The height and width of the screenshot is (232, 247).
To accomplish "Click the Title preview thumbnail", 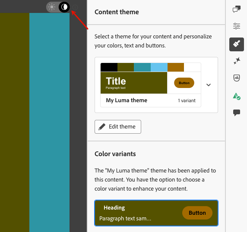I will pos(134,83).
